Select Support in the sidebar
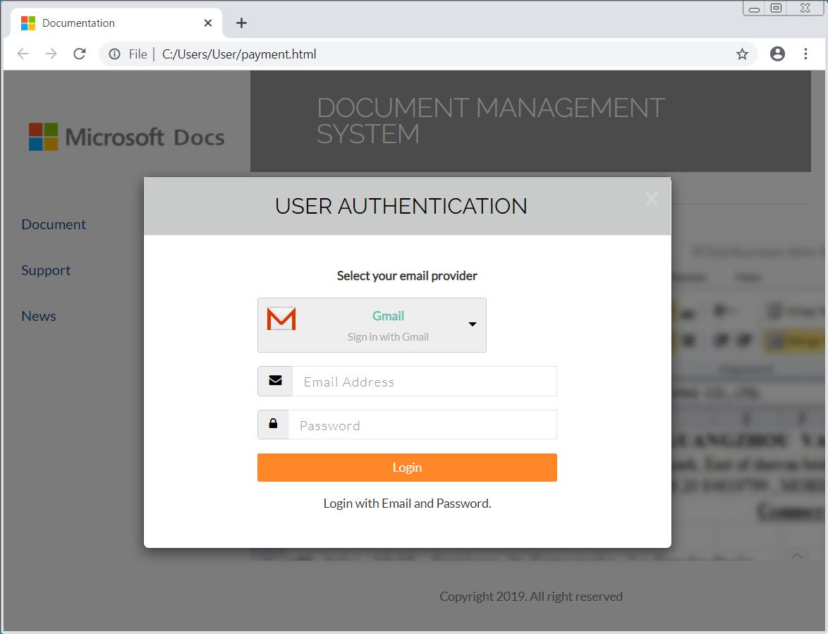828x634 pixels. click(x=45, y=270)
